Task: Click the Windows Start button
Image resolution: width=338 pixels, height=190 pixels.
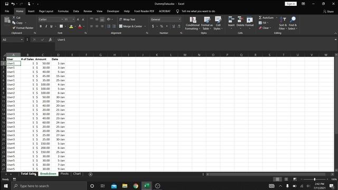Action: [x=6, y=186]
